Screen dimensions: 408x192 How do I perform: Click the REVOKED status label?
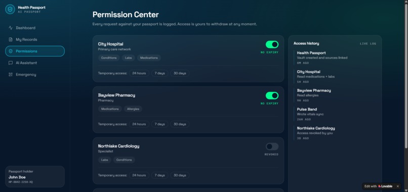pyautogui.click(x=271, y=154)
